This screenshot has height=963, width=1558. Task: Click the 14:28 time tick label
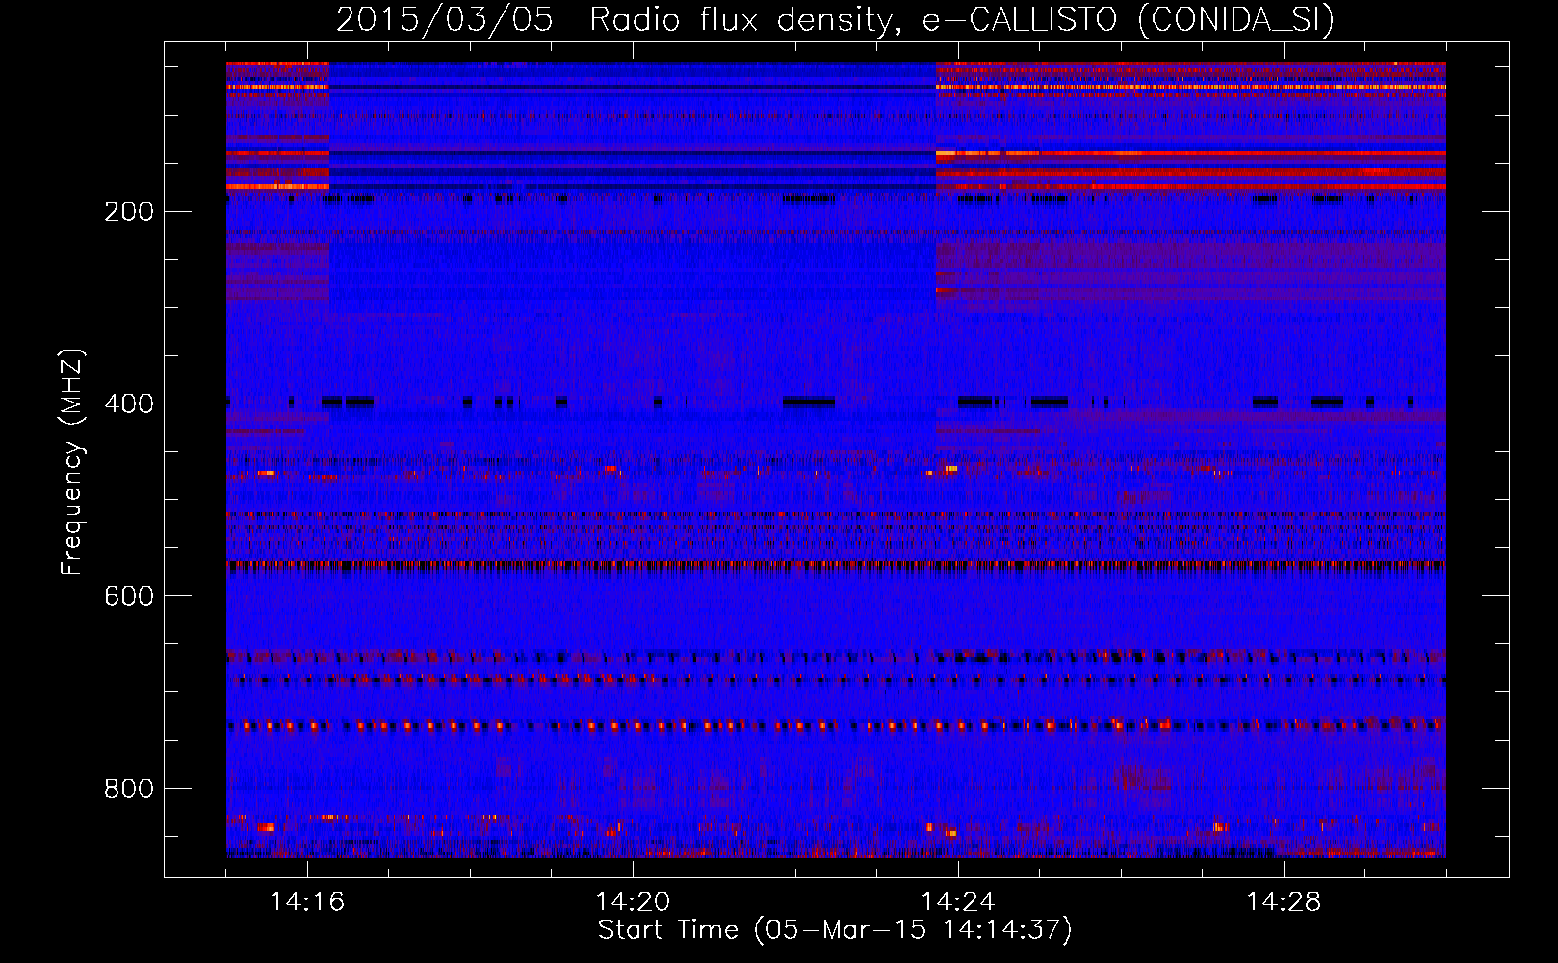coord(1284,901)
